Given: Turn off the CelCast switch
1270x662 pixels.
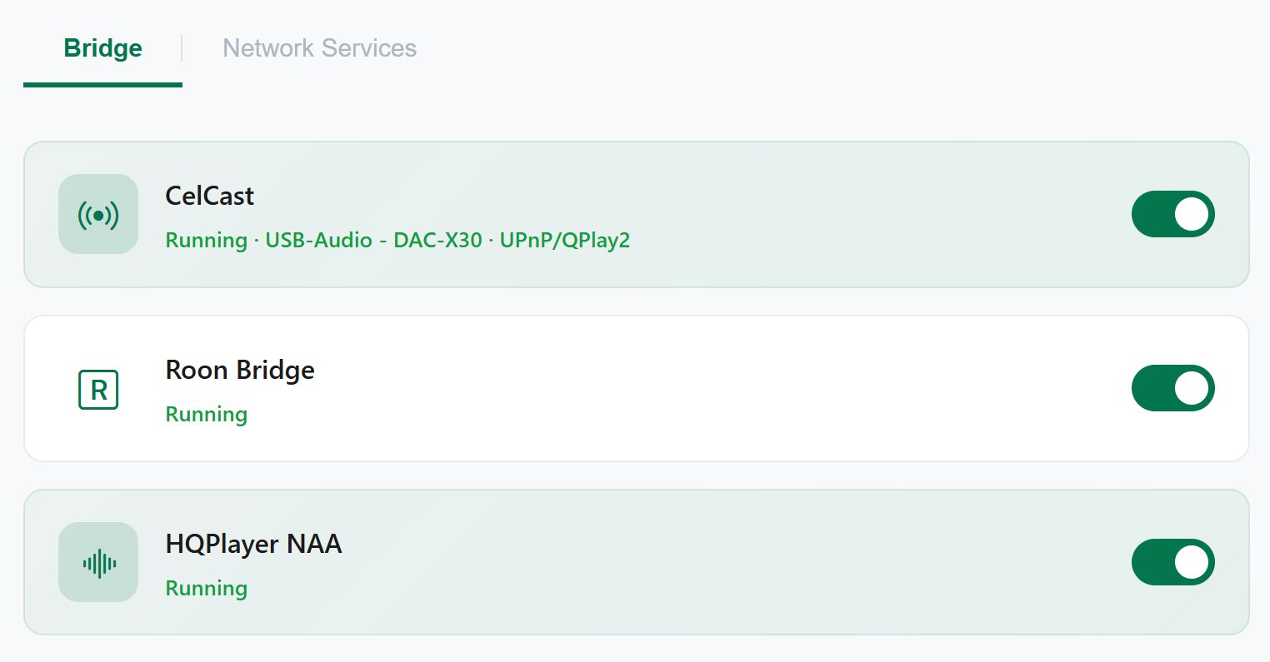Looking at the screenshot, I should (x=1172, y=214).
